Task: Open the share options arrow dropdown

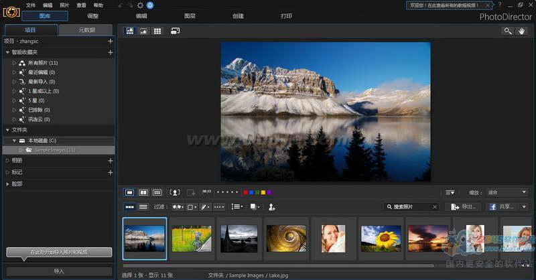Action: click(524, 207)
